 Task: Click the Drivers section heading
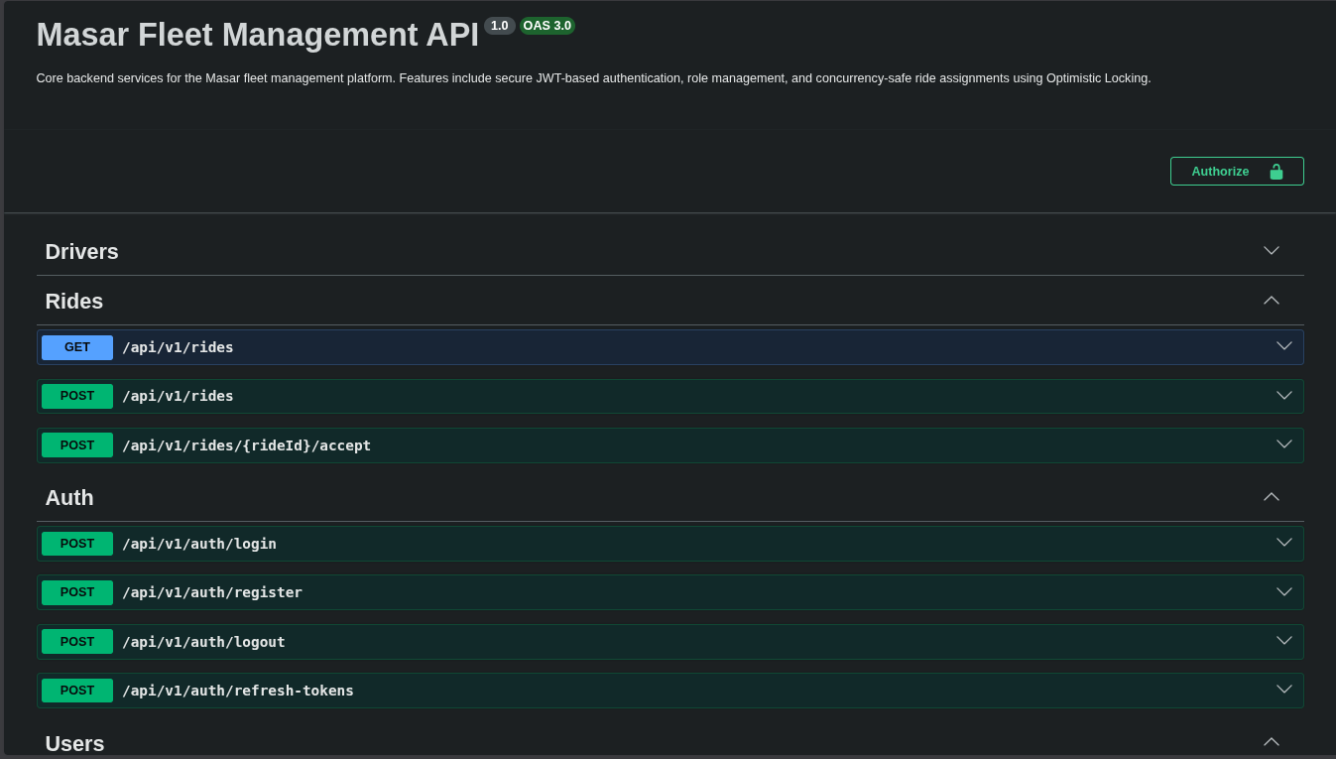[81, 252]
